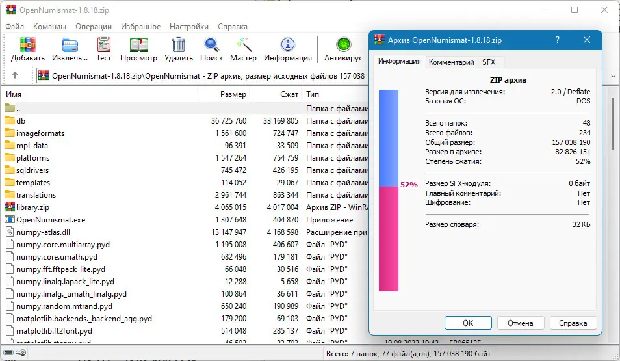Click the compression ratio bar in dialog
620x361 pixels.
(x=388, y=191)
